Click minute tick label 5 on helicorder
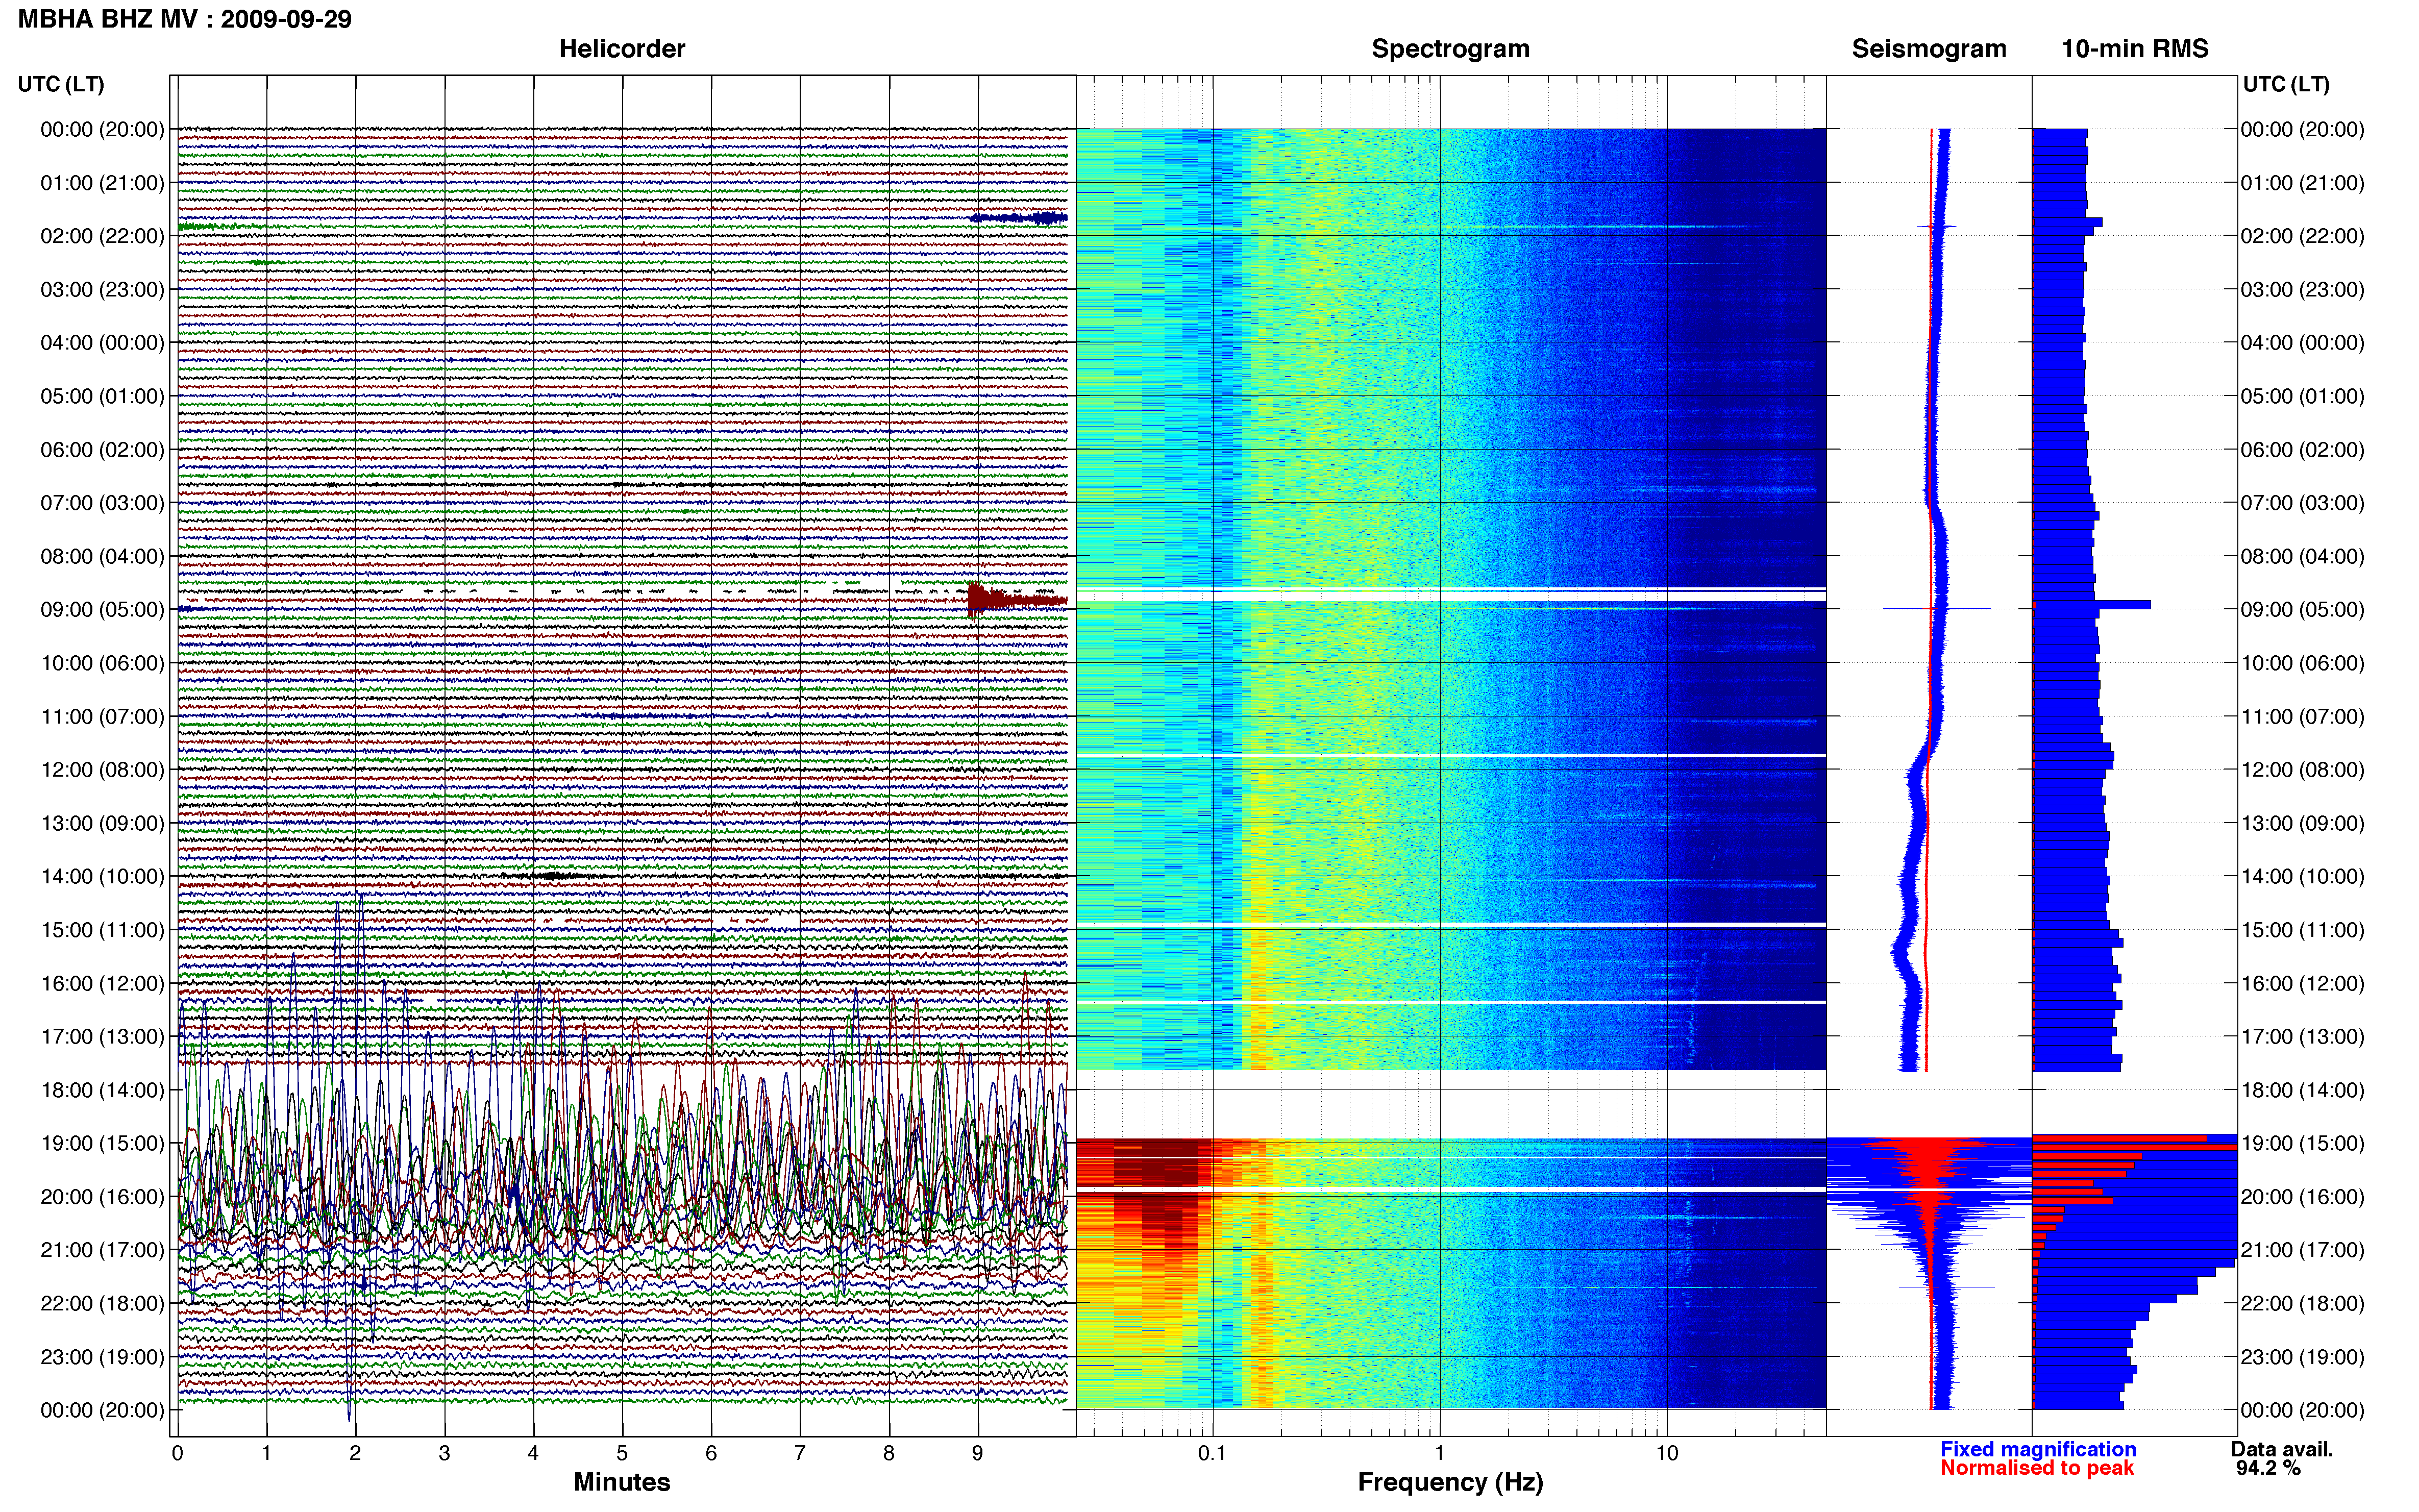Image resolution: width=2419 pixels, height=1512 pixels. click(x=622, y=1453)
